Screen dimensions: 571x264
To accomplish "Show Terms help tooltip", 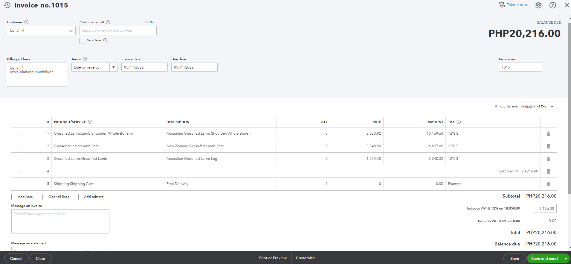I will tap(85, 59).
